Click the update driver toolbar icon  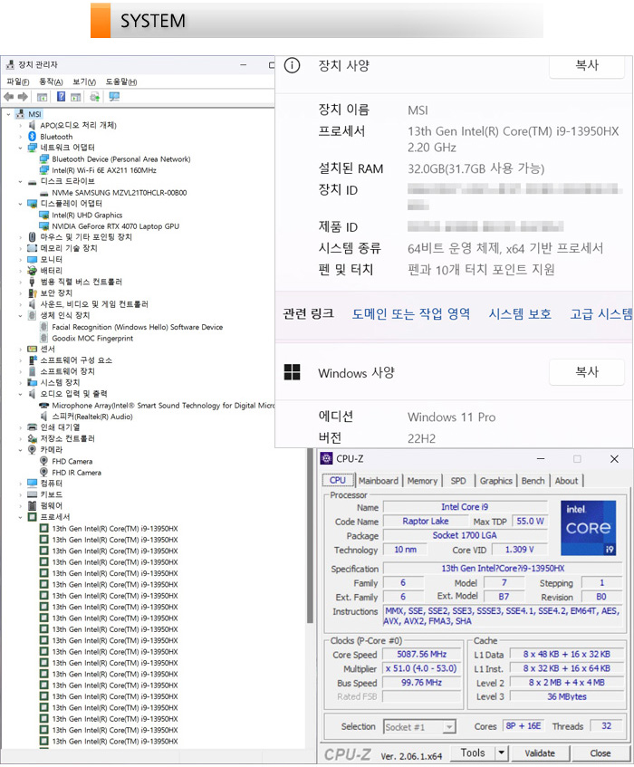[95, 97]
